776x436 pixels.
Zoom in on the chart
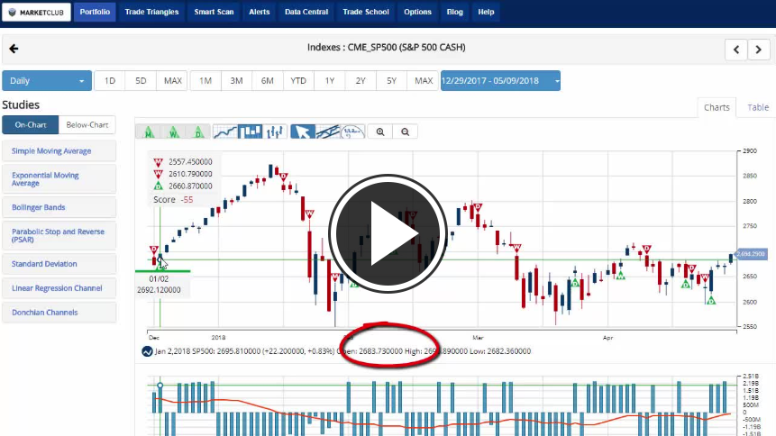[380, 132]
